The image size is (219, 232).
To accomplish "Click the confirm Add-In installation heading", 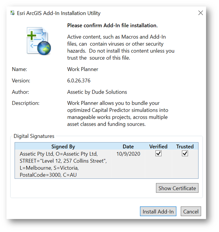I will pyautogui.click(x=113, y=25).
